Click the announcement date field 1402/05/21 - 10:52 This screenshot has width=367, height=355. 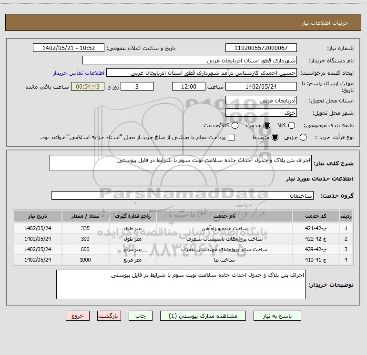[x=69, y=48]
